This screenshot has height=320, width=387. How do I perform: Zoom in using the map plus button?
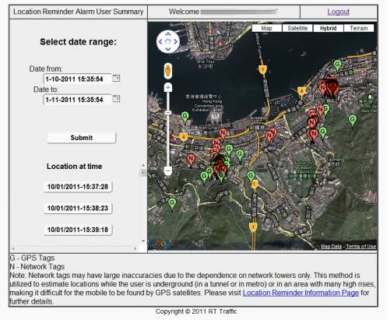tap(168, 87)
